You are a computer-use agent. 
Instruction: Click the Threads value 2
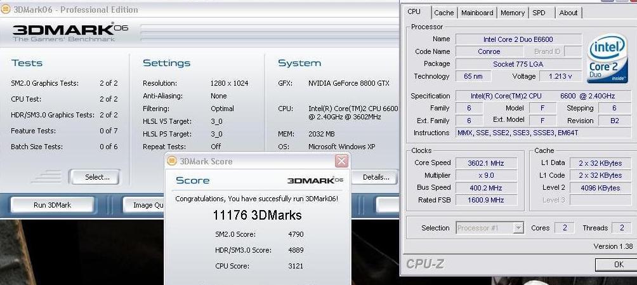click(622, 228)
